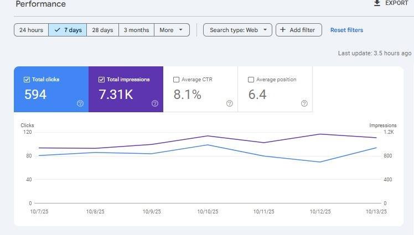This screenshot has width=414, height=235.
Task: Click the Export download icon
Action: click(x=377, y=3)
